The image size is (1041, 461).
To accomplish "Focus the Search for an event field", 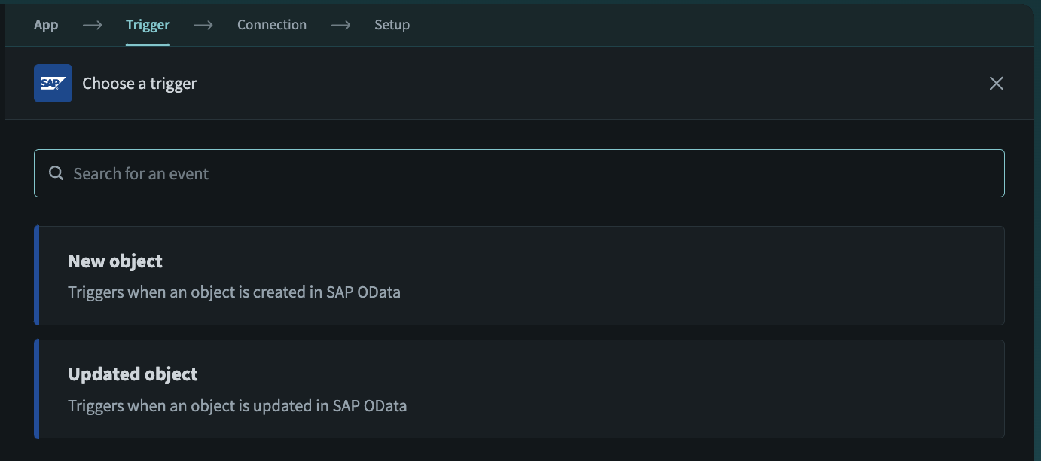I will [527, 173].
